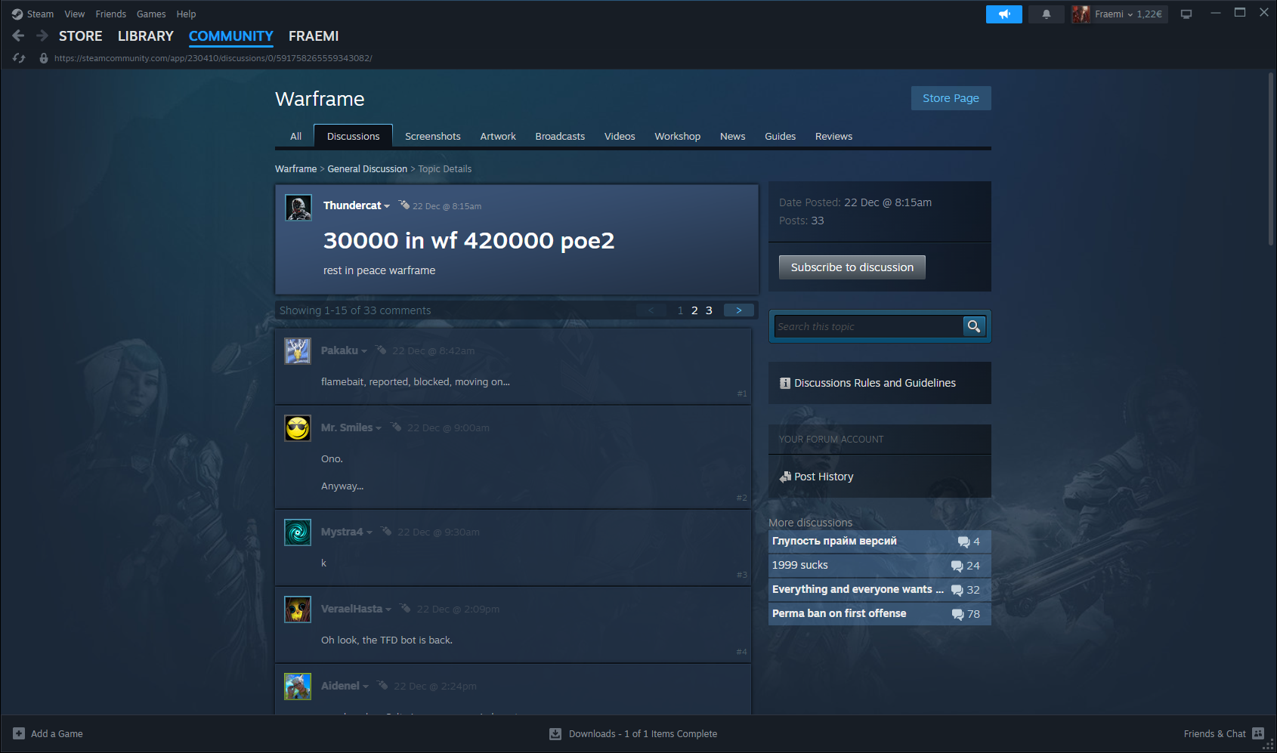Switch to the Screenshots tab

[433, 137]
